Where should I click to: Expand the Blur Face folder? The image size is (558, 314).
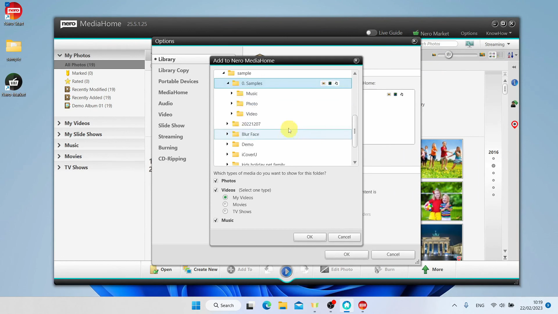(x=227, y=134)
